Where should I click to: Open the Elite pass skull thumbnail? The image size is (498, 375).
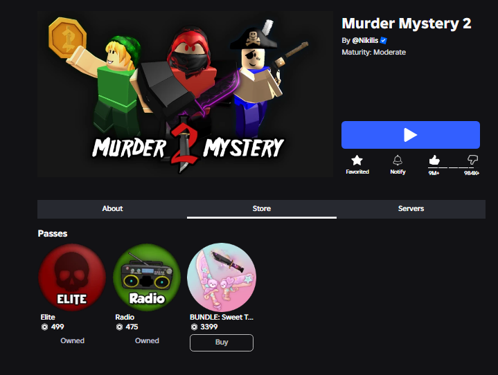(x=72, y=277)
